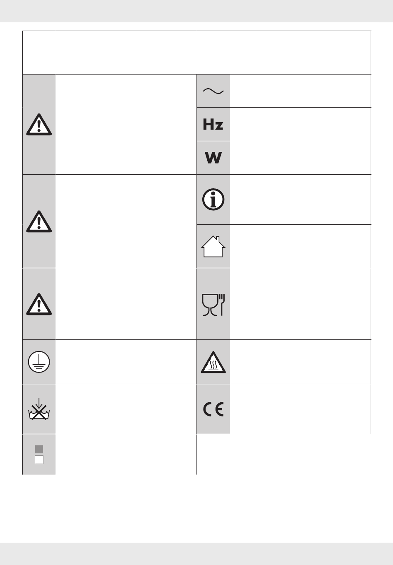Select the protective earth ground symbol
The width and height of the screenshot is (393, 565).
tap(39, 362)
